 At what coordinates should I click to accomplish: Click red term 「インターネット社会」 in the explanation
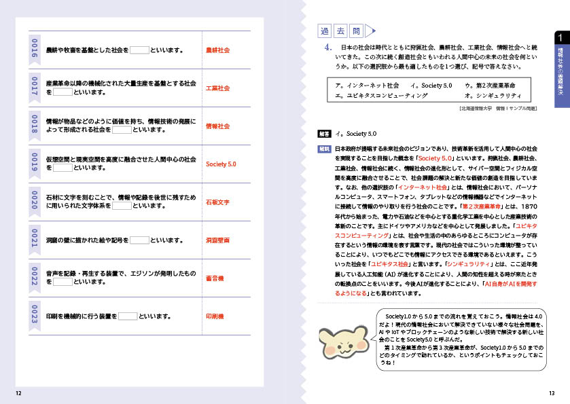(x=423, y=187)
